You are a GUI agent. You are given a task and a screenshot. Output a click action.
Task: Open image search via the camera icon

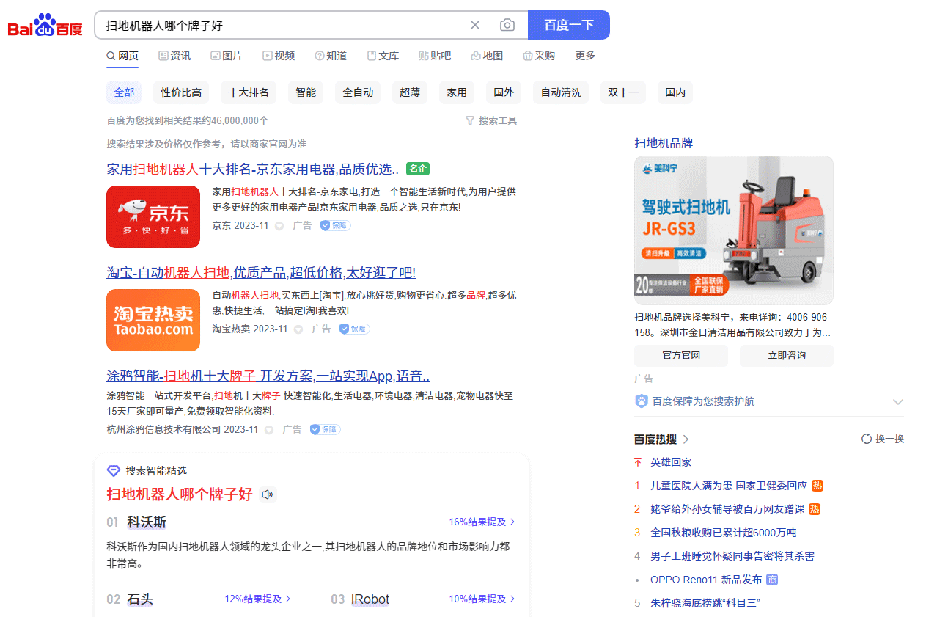pos(507,25)
